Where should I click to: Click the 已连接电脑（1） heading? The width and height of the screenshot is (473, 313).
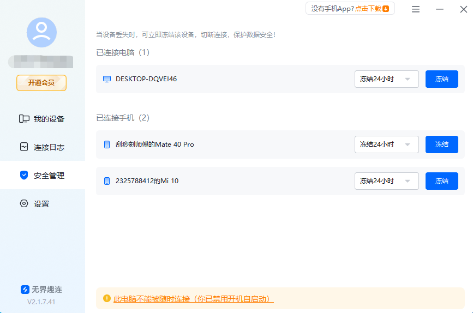point(123,52)
